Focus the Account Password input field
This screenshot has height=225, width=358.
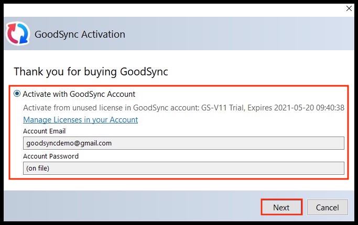(183, 168)
